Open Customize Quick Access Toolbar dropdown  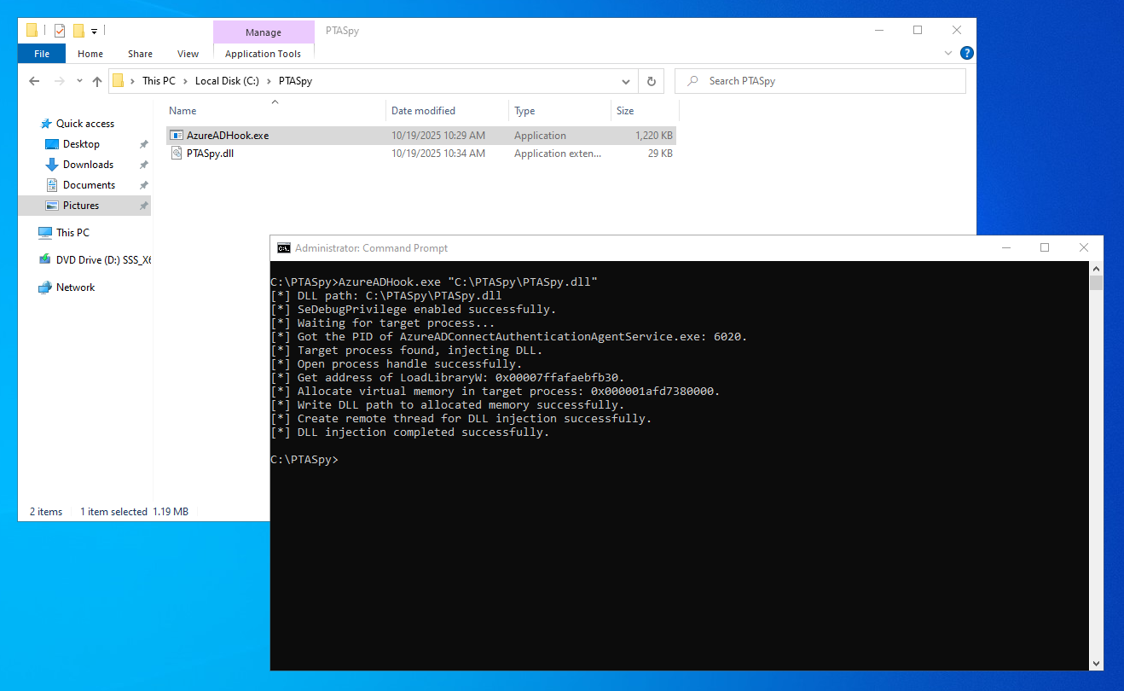pyautogui.click(x=94, y=32)
